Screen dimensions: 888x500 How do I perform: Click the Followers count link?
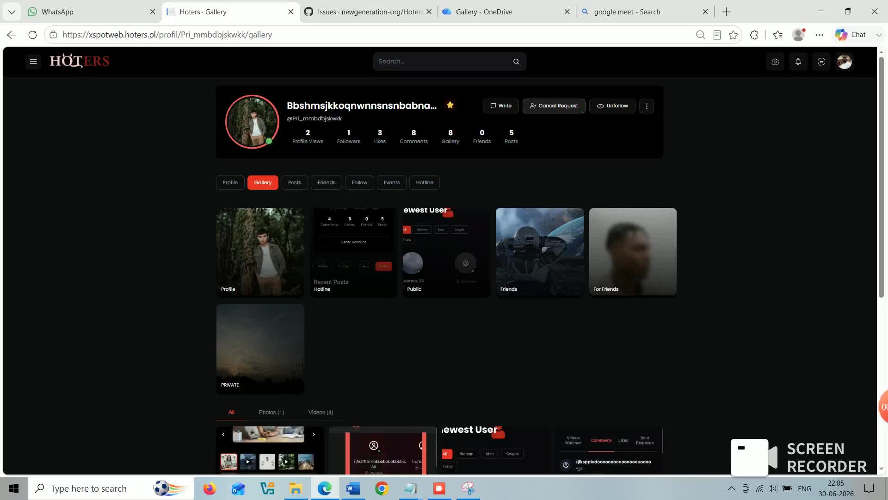click(x=348, y=137)
